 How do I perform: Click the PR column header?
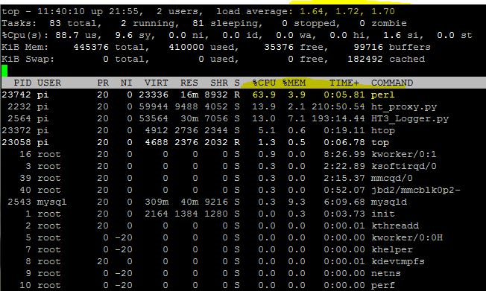tap(103, 83)
